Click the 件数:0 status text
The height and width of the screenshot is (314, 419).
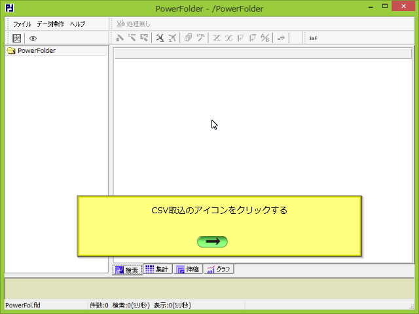[x=99, y=305]
